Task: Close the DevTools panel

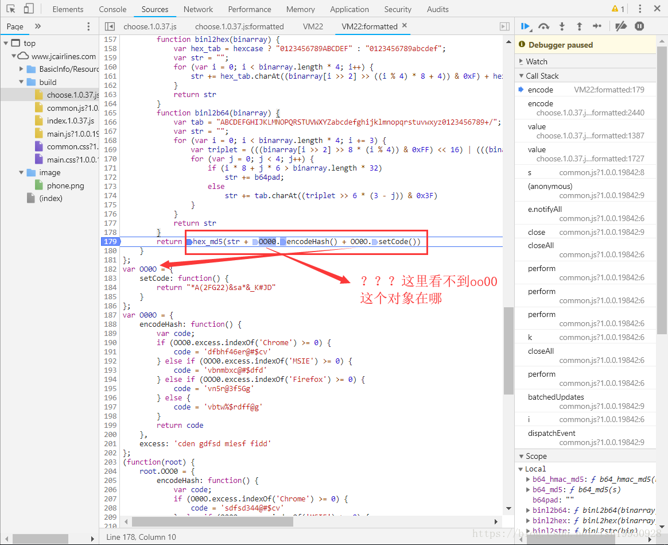Action: [657, 9]
